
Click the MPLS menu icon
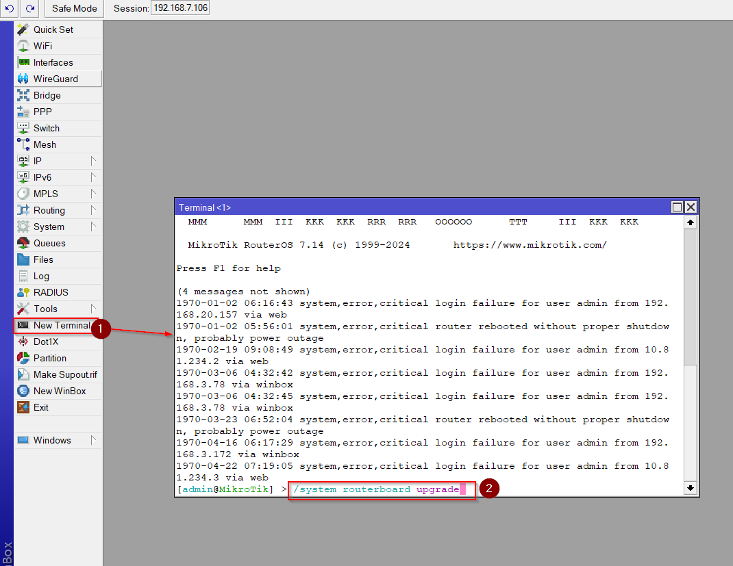pyautogui.click(x=23, y=194)
